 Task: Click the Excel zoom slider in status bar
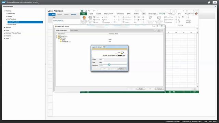pos(184,92)
